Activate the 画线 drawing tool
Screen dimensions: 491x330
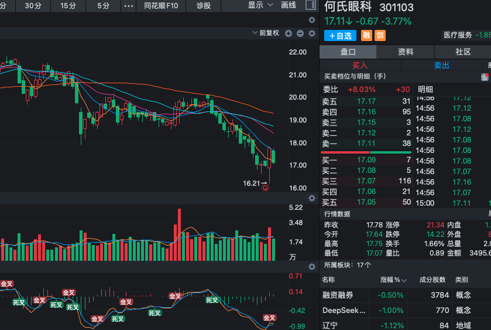click(x=289, y=5)
